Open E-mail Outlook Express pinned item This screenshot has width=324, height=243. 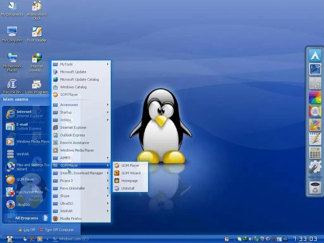pos(27,126)
